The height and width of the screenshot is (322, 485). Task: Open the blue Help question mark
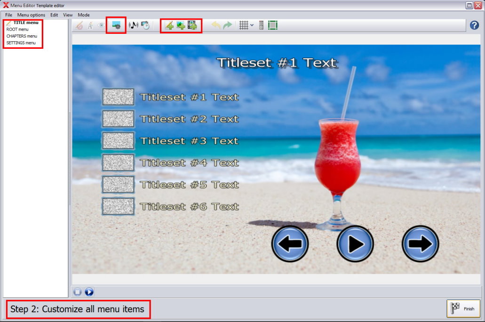click(474, 25)
